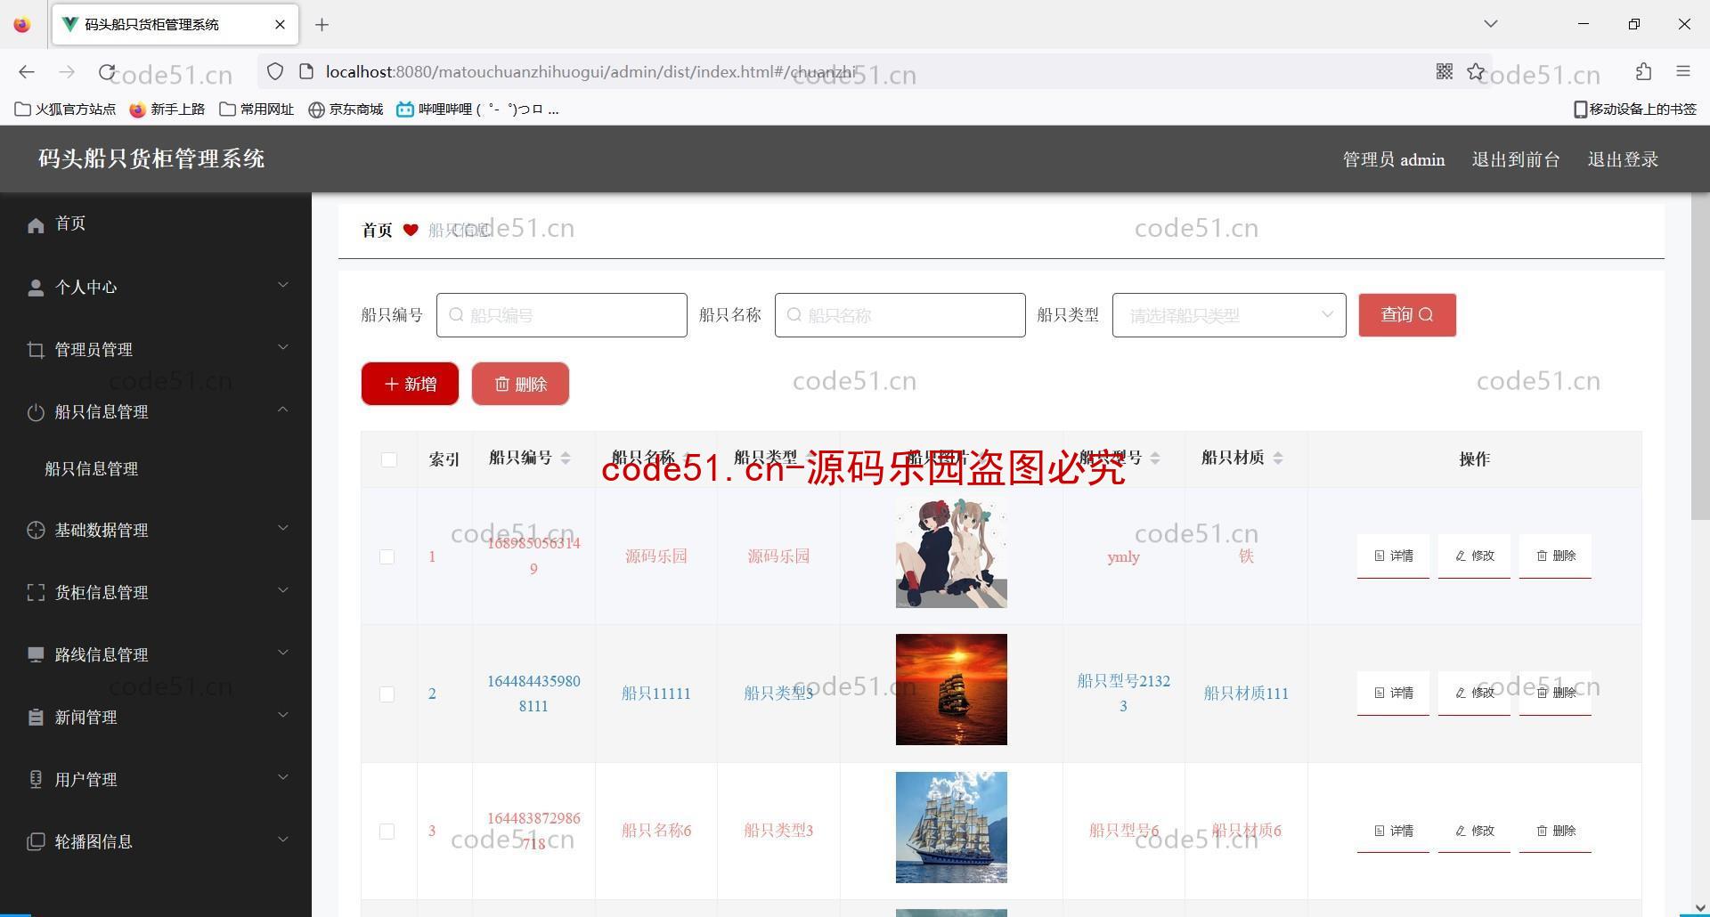Close the 码头船只货柜管理系统 tab
Image resolution: width=1710 pixels, height=917 pixels.
point(280,24)
